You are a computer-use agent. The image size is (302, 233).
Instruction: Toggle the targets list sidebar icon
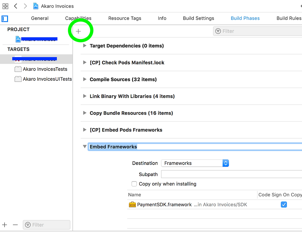click(x=5, y=19)
